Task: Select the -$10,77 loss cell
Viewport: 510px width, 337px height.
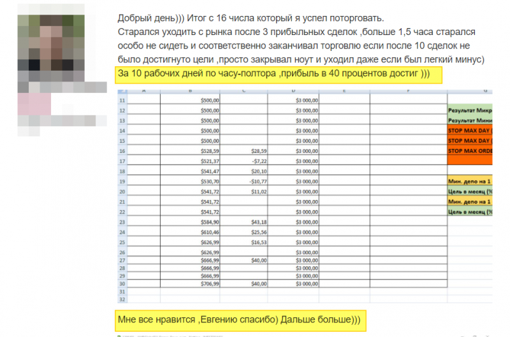Action: coord(244,182)
